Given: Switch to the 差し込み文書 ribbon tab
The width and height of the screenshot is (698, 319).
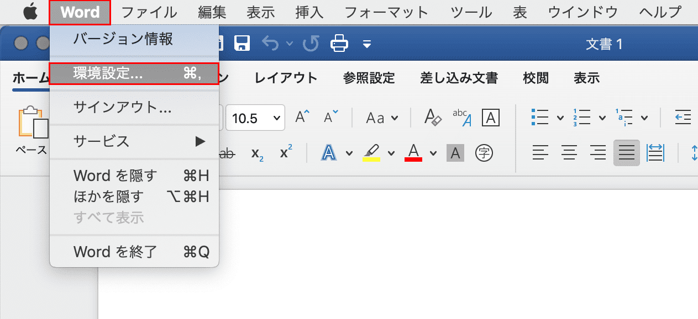Looking at the screenshot, I should pos(459,78).
